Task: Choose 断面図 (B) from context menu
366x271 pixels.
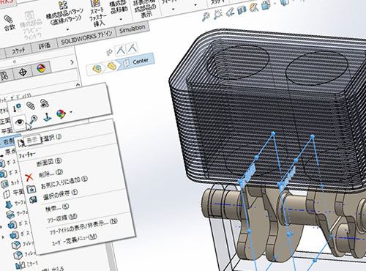Action: 49,162
